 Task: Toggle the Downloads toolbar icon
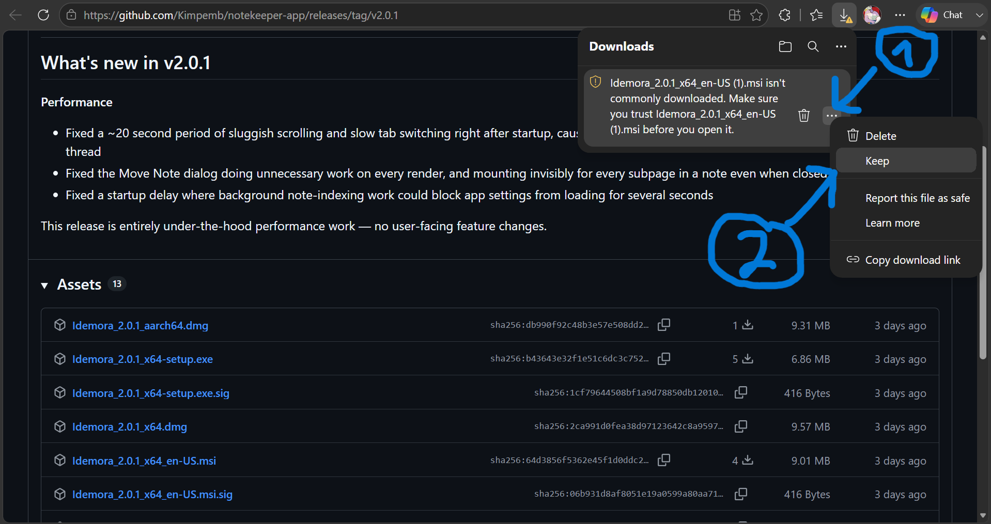(x=844, y=15)
